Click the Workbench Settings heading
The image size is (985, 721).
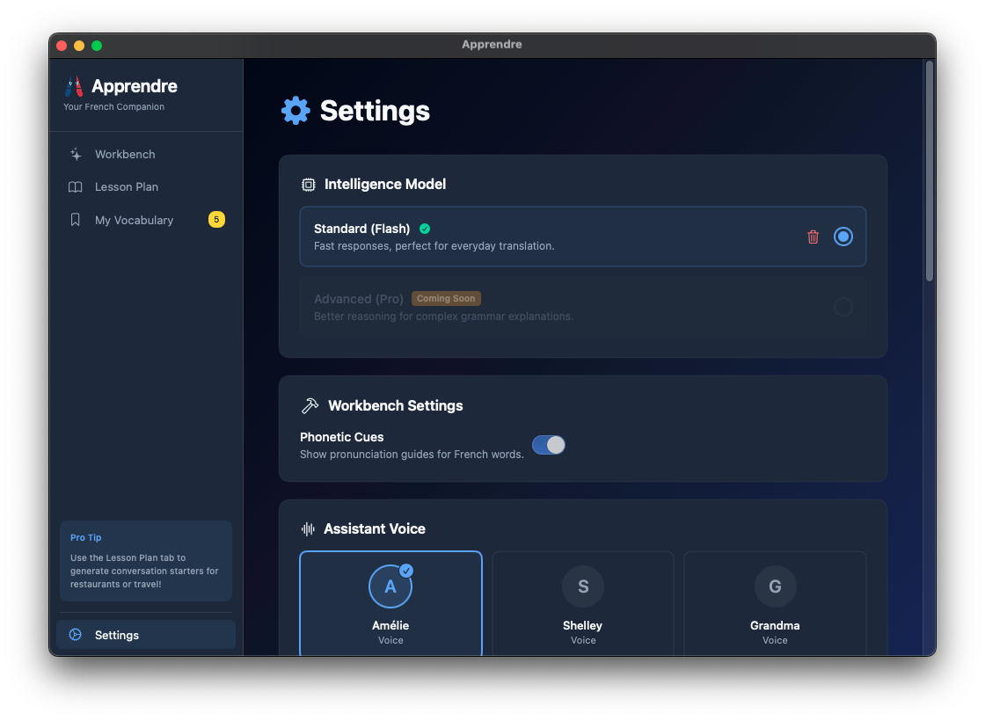396,405
